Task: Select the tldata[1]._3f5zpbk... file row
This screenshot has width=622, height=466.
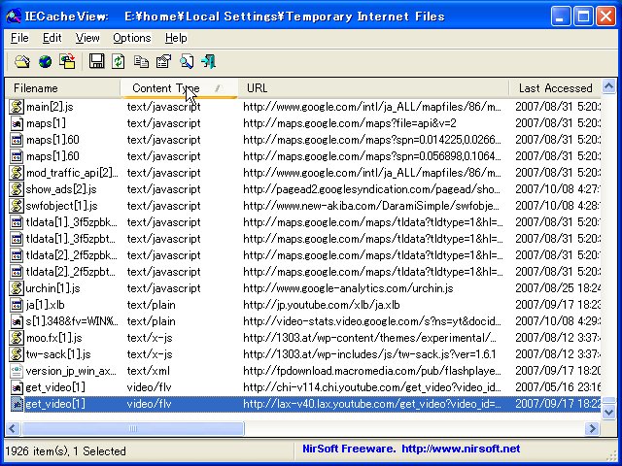Action: (x=304, y=222)
